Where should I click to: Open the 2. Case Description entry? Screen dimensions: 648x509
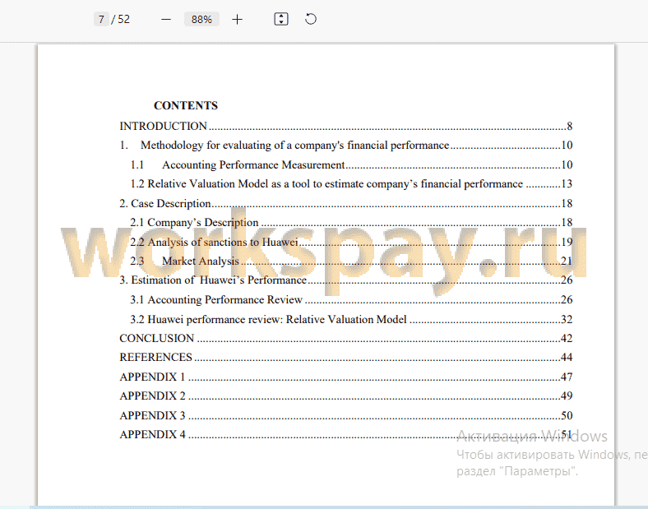pos(346,203)
